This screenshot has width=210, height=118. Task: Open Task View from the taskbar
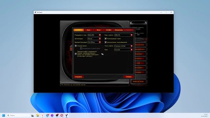coord(32,115)
